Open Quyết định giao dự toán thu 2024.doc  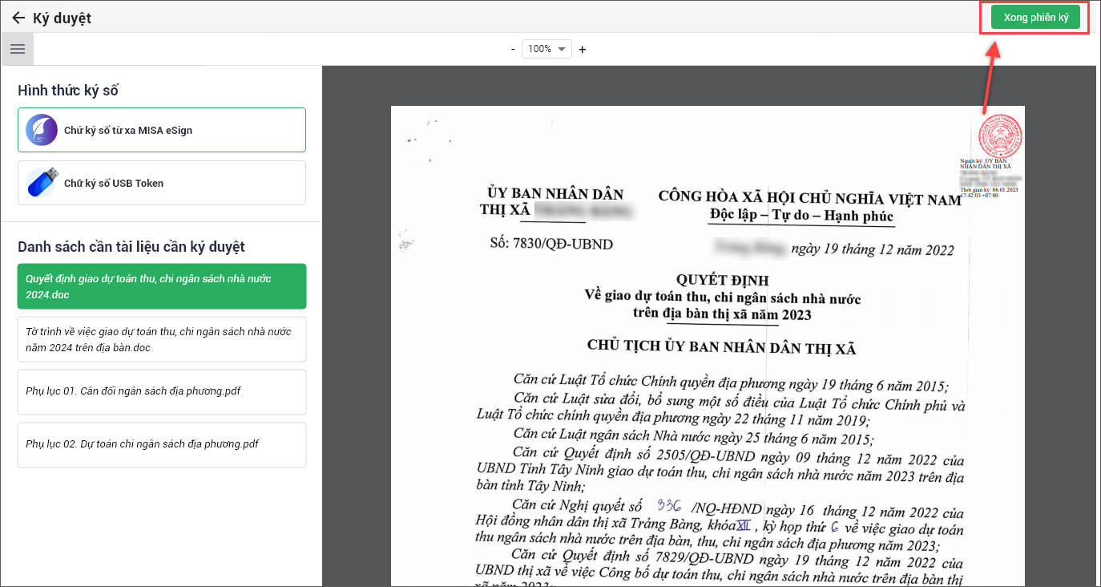[x=162, y=286]
